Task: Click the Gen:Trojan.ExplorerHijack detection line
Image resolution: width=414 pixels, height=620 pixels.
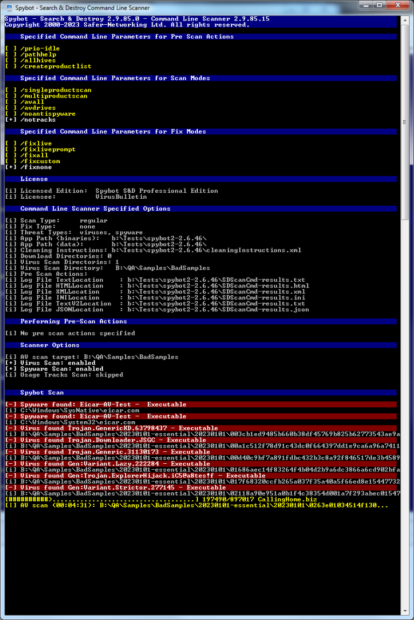Action: [201, 475]
